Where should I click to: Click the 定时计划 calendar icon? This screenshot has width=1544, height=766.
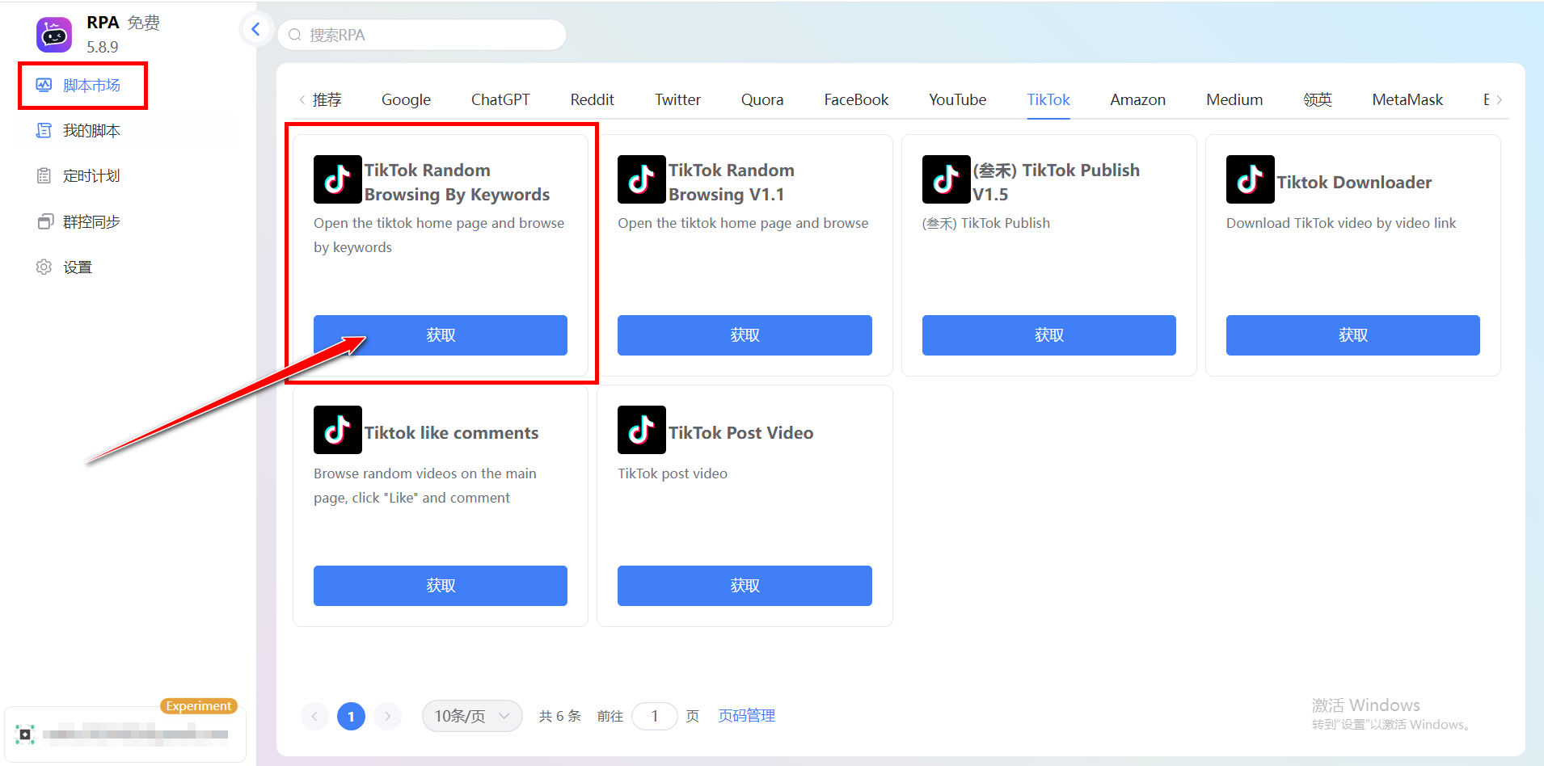click(x=44, y=175)
